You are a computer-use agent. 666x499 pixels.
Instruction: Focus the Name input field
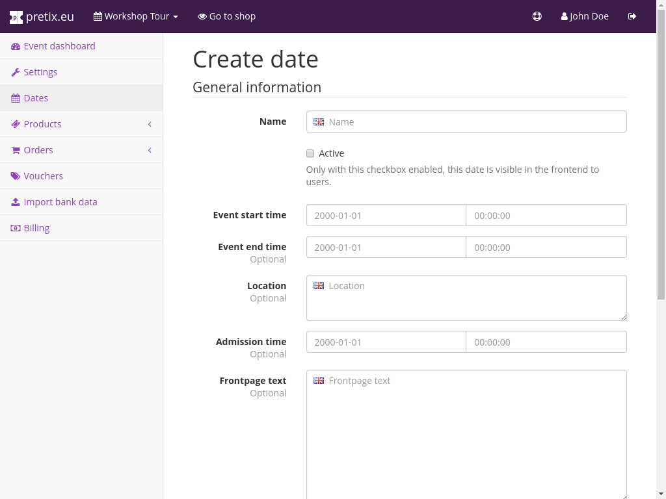coord(466,122)
